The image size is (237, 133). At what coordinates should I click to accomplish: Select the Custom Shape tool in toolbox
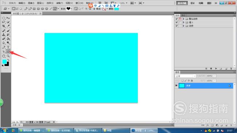pos(8,51)
